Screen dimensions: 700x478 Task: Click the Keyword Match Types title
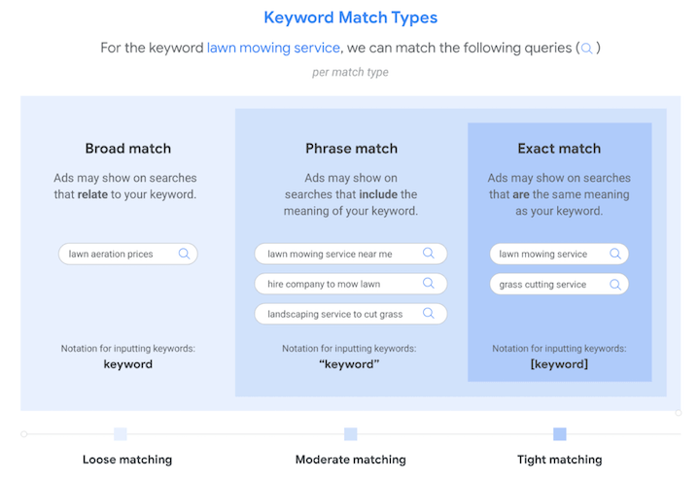pos(350,17)
